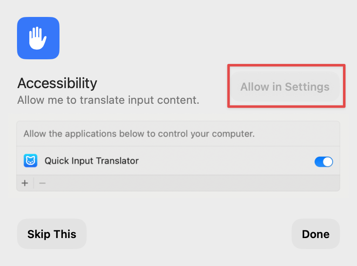This screenshot has height=266, width=357.
Task: Click the blue track of the translator toggle
Action: coord(318,162)
